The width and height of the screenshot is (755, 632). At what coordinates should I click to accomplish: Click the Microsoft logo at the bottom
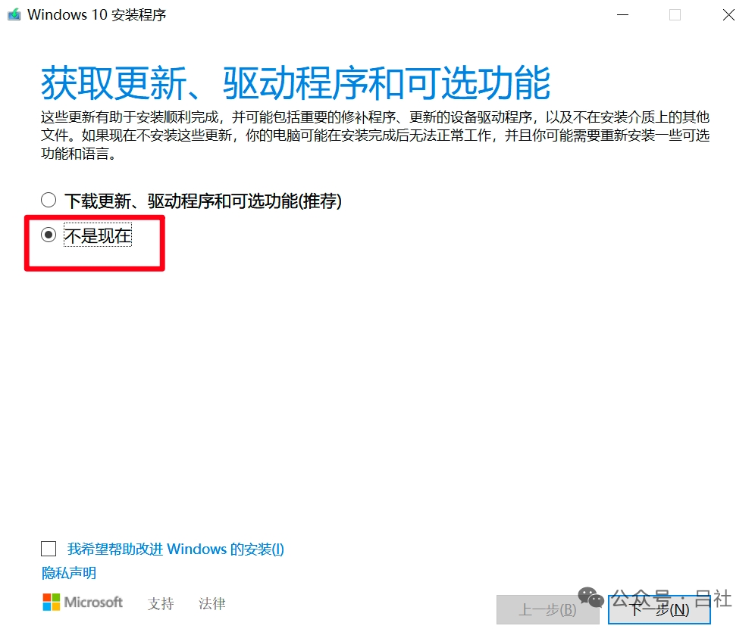tap(83, 602)
